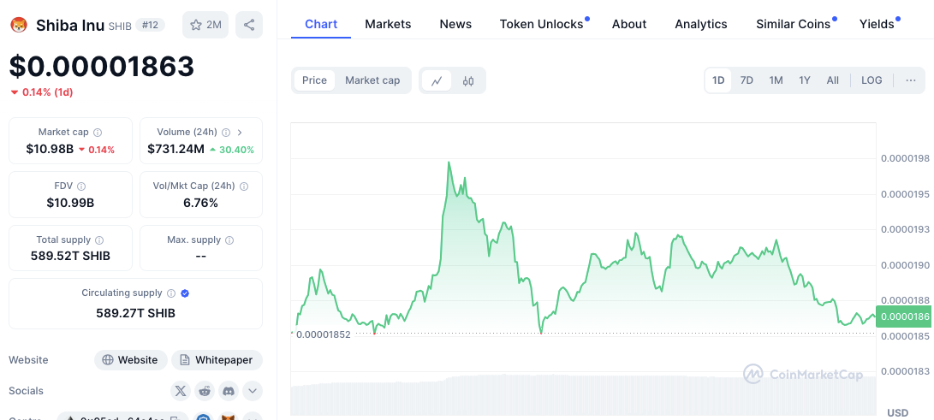Click the volume bars under chart
Image resolution: width=934 pixels, height=420 pixels.
pyautogui.click(x=583, y=394)
